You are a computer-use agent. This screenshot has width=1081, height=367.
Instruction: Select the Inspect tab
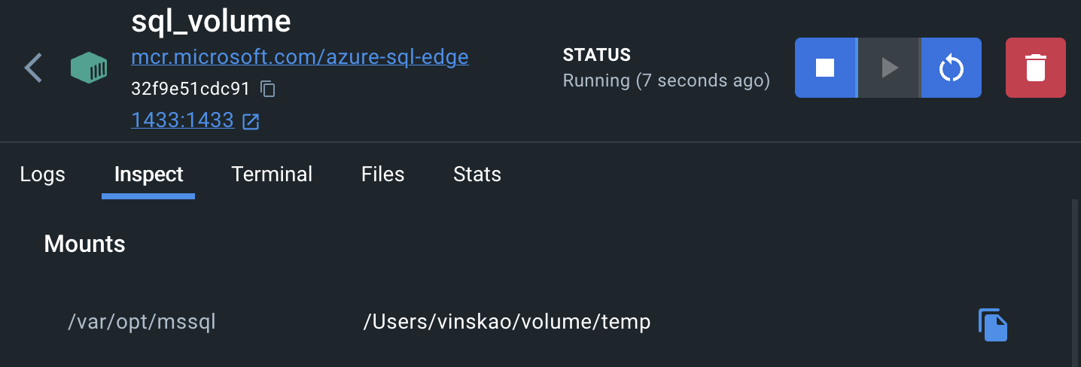(148, 174)
